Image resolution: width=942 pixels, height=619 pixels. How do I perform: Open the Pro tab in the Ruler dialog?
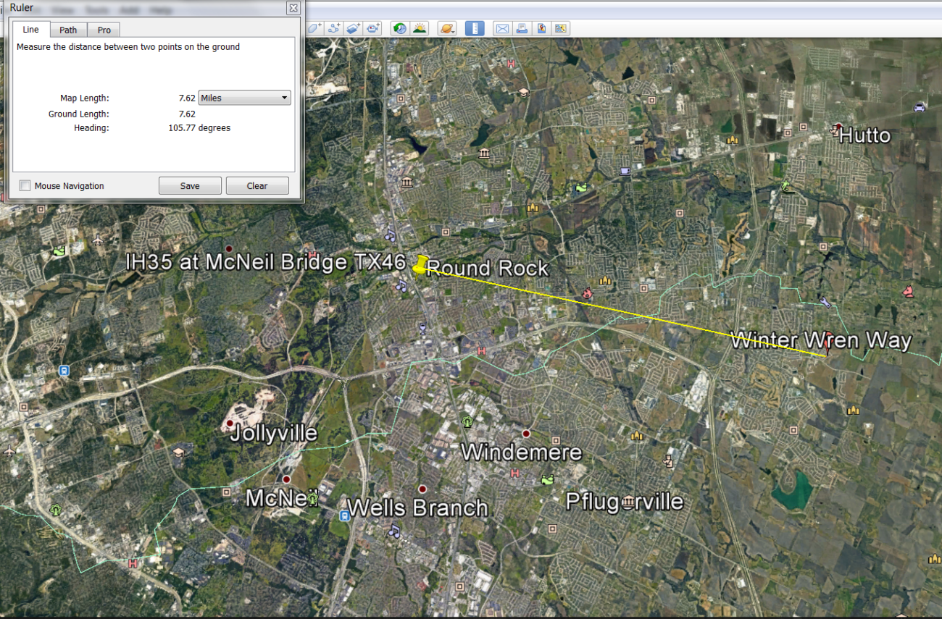[x=104, y=30]
